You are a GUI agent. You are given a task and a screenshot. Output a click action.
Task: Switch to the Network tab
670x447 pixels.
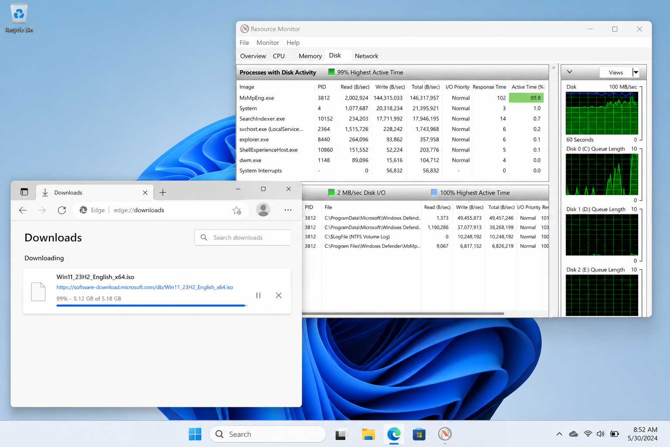click(366, 56)
